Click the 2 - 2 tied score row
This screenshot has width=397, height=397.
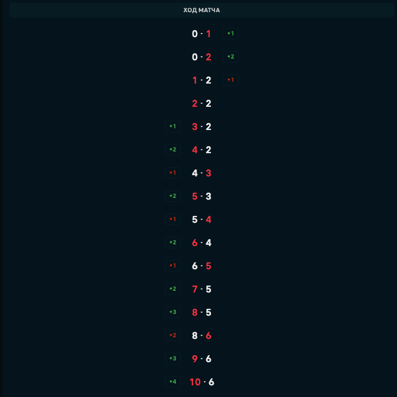click(202, 103)
